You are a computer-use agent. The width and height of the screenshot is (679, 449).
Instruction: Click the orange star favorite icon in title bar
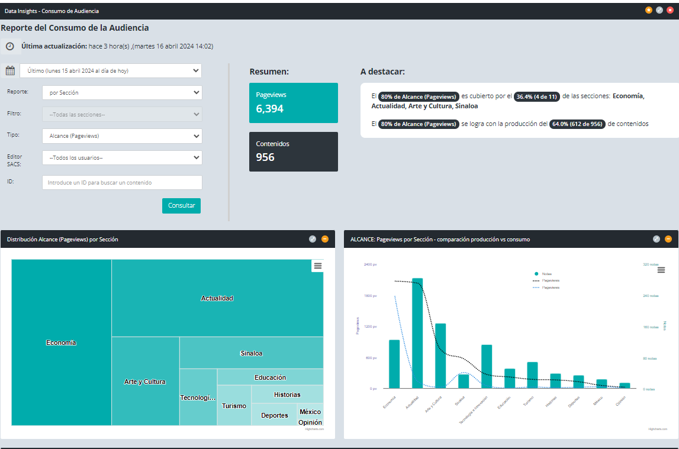pyautogui.click(x=649, y=10)
